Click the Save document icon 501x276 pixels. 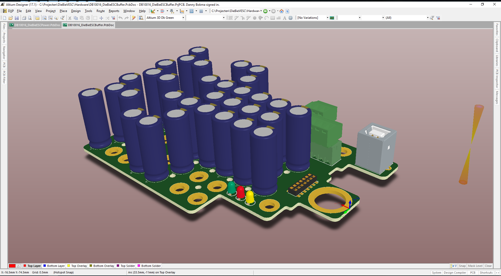tap(17, 18)
